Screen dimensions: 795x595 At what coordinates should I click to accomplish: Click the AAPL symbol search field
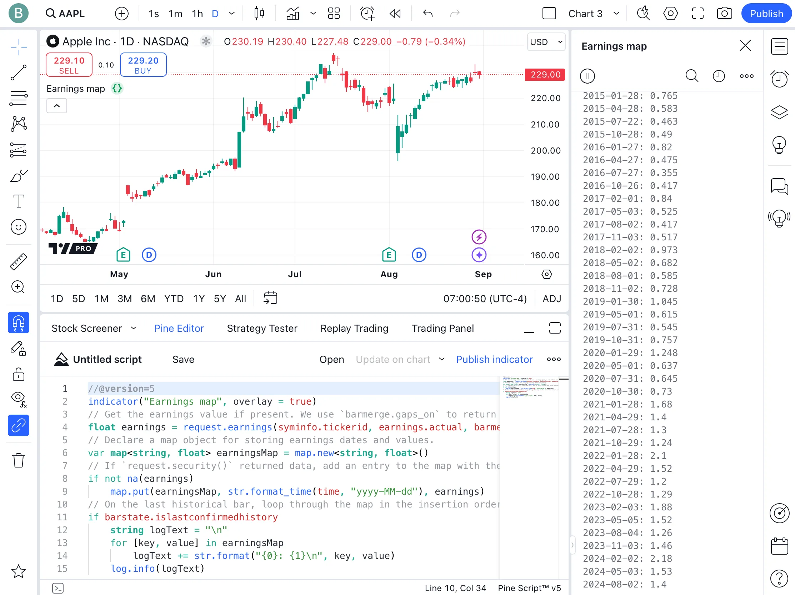point(66,14)
